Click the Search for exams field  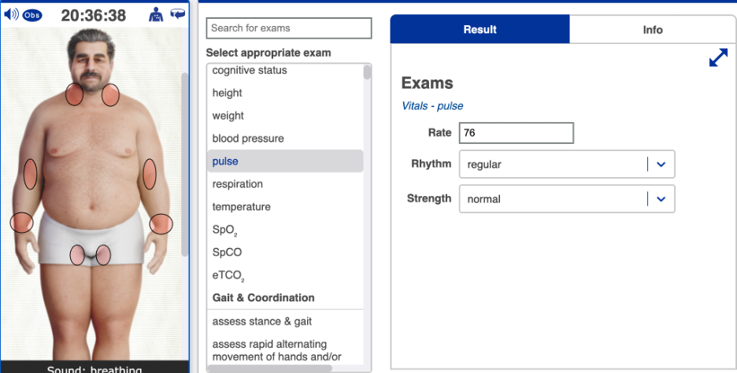[x=288, y=28]
